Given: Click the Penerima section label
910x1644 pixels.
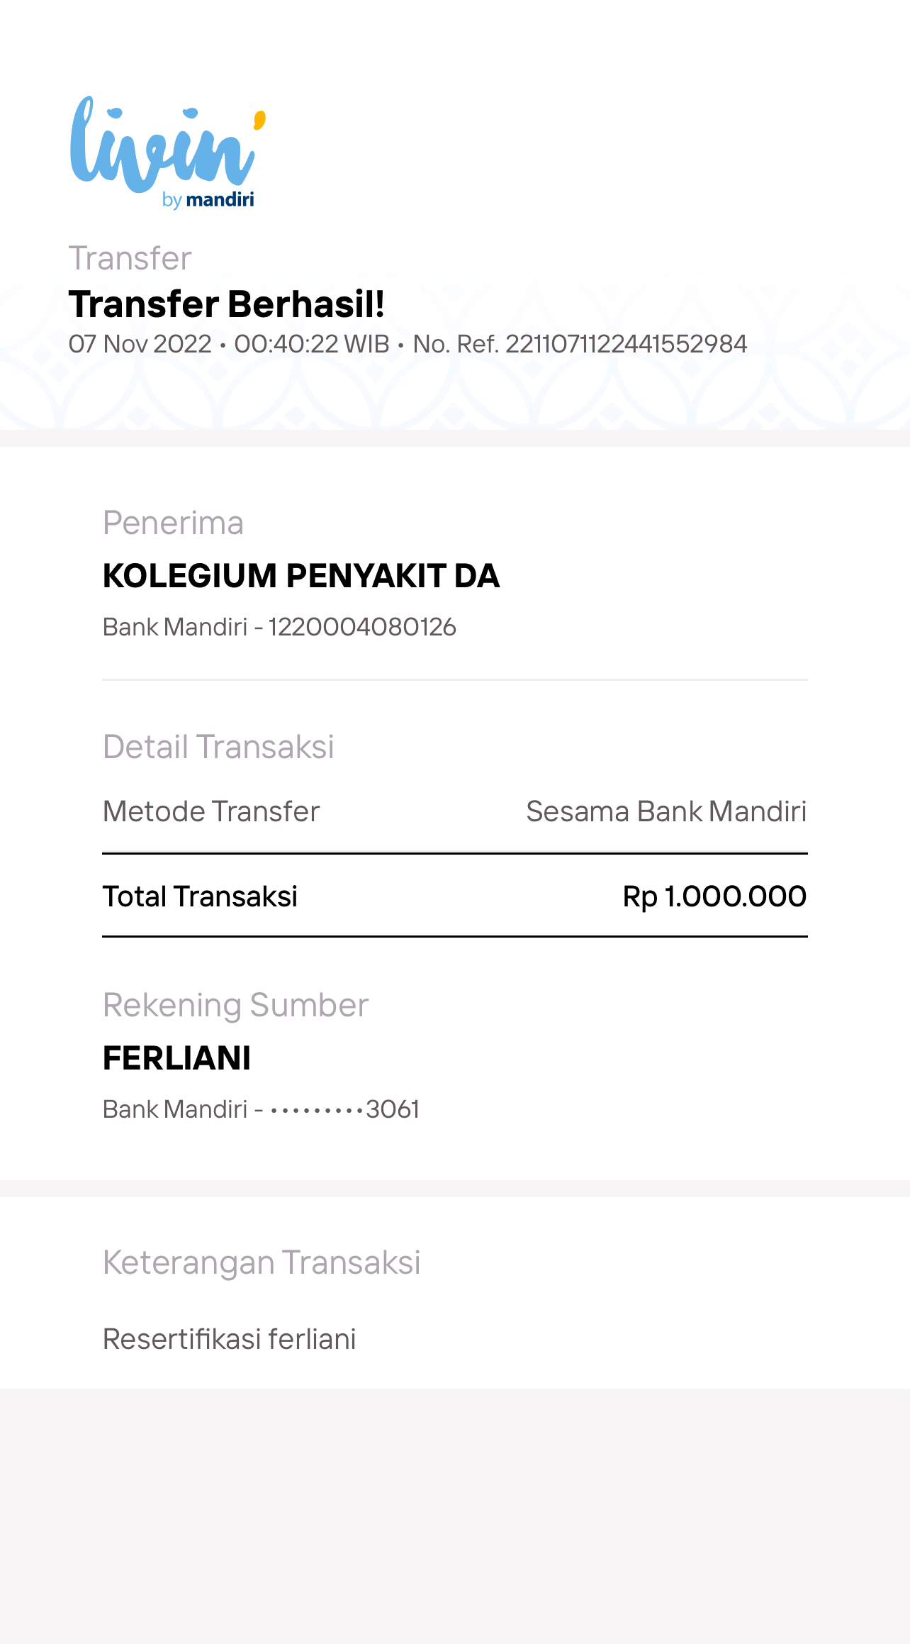Looking at the screenshot, I should coord(173,523).
